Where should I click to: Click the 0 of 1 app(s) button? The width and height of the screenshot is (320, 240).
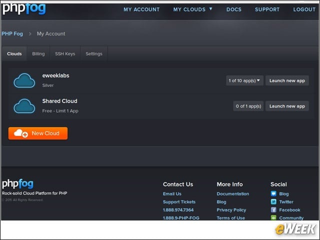pos(248,106)
